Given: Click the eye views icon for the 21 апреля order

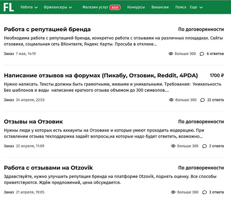Looking at the screenshot, I should [173, 192].
